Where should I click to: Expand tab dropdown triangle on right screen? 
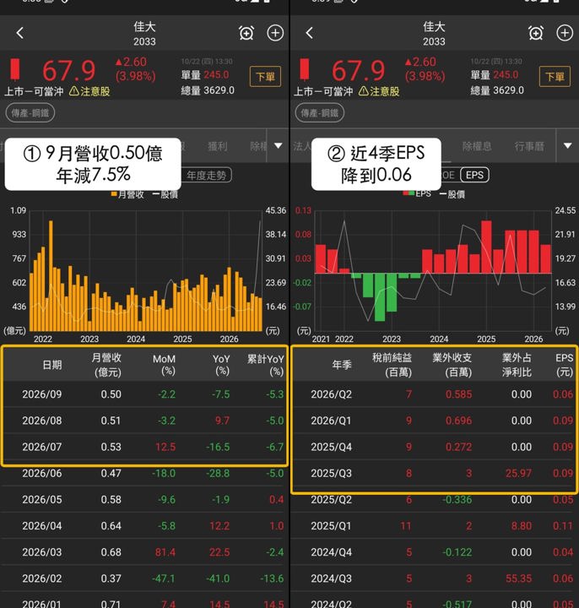point(568,146)
